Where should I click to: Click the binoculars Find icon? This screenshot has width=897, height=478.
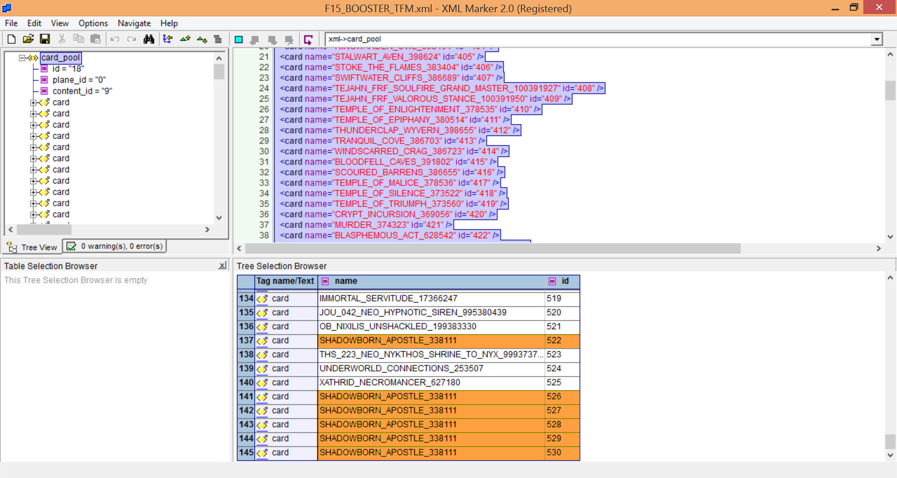[x=149, y=39]
